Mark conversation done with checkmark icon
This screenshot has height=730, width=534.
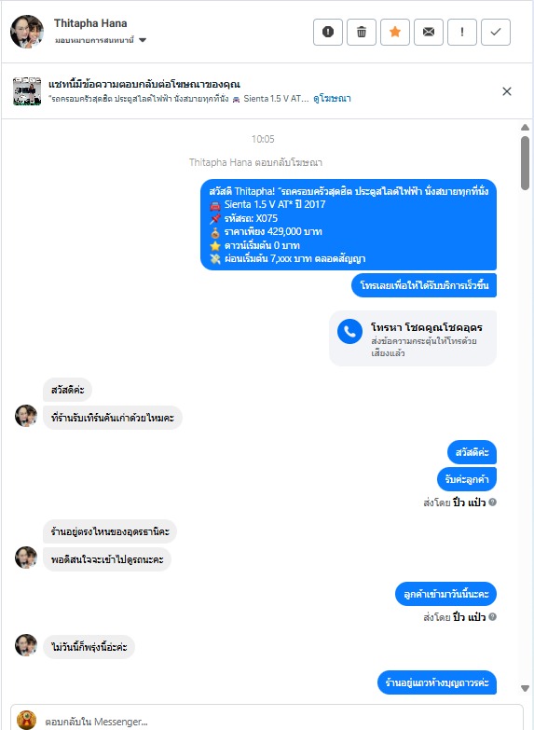tap(496, 32)
